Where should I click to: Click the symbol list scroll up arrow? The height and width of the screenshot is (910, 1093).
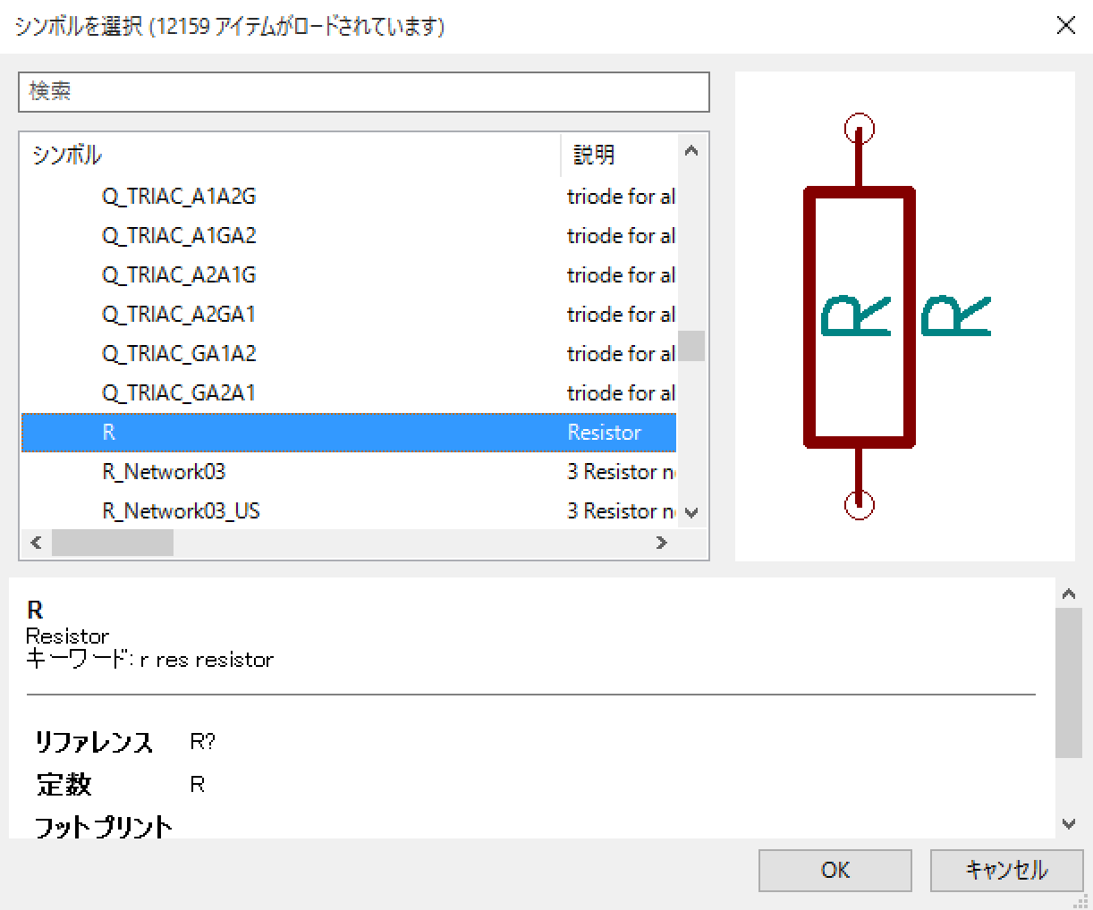(x=691, y=151)
